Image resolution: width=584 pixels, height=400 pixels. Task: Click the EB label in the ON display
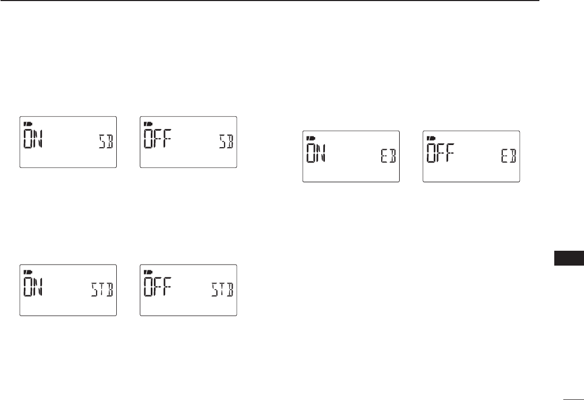[389, 157]
